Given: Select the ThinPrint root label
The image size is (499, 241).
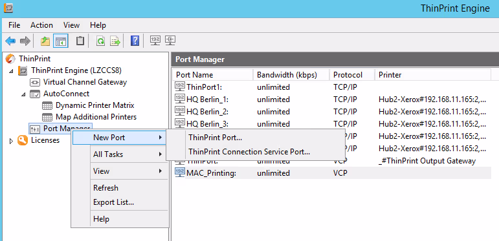Looking at the screenshot, I should 35,58.
